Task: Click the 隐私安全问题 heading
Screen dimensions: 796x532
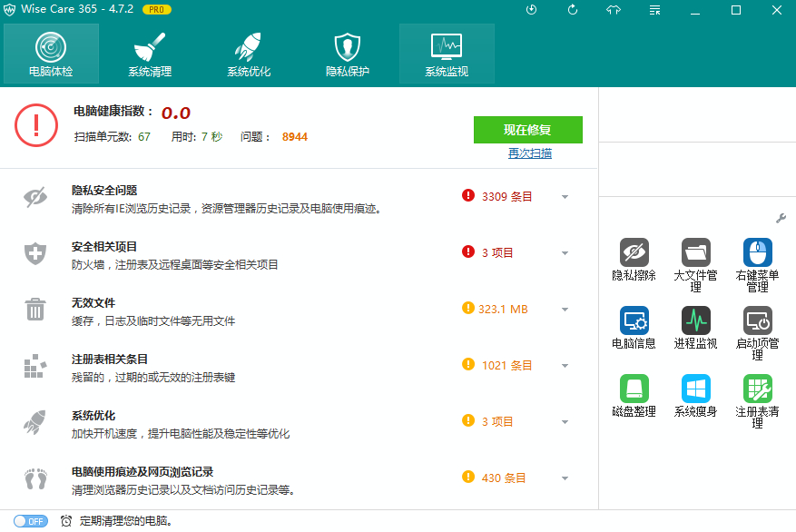Action: tap(104, 191)
